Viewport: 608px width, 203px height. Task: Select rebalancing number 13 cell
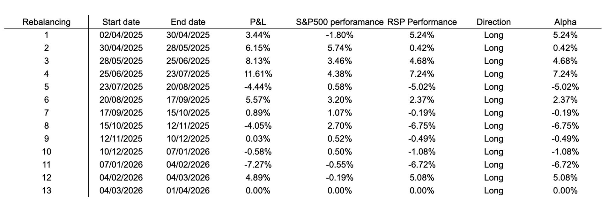tap(46, 191)
